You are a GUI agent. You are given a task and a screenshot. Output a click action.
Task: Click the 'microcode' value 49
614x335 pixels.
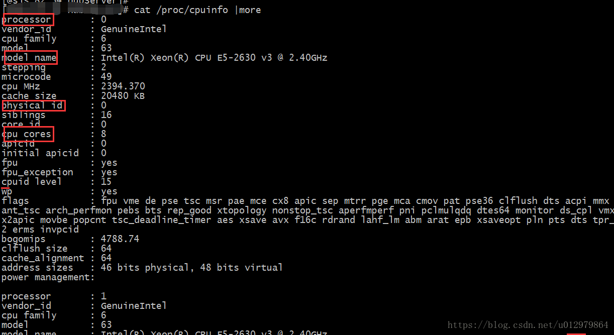click(x=107, y=77)
